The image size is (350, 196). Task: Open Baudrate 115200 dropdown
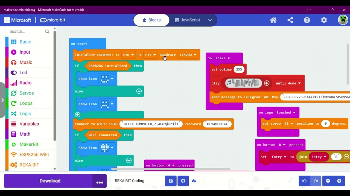click(x=188, y=55)
